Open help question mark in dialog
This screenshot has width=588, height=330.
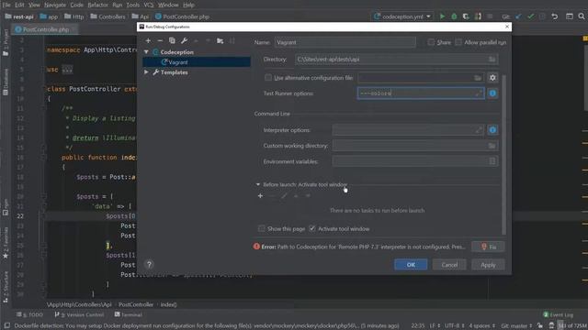point(149,265)
